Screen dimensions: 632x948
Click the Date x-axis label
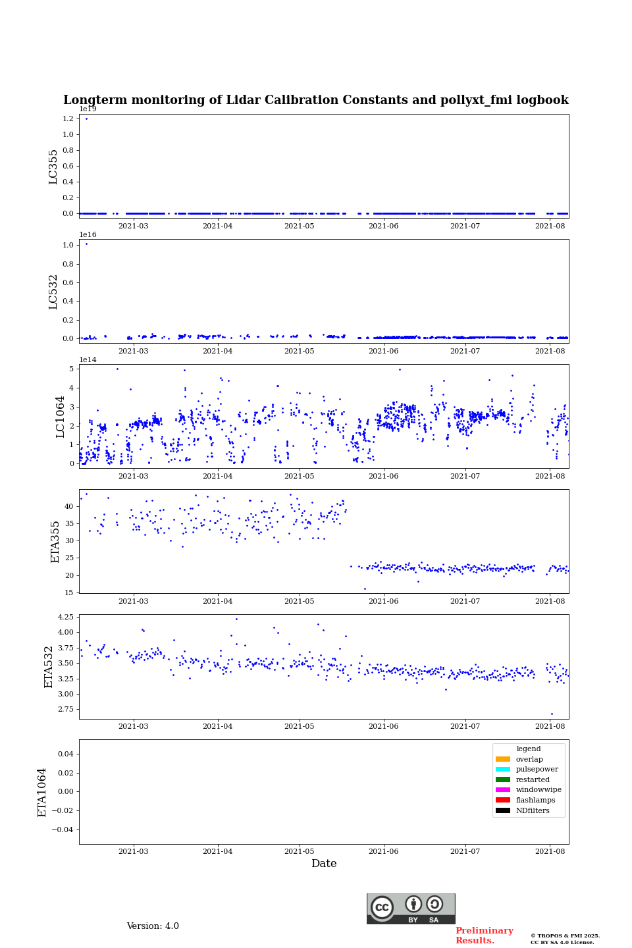coord(324,864)
